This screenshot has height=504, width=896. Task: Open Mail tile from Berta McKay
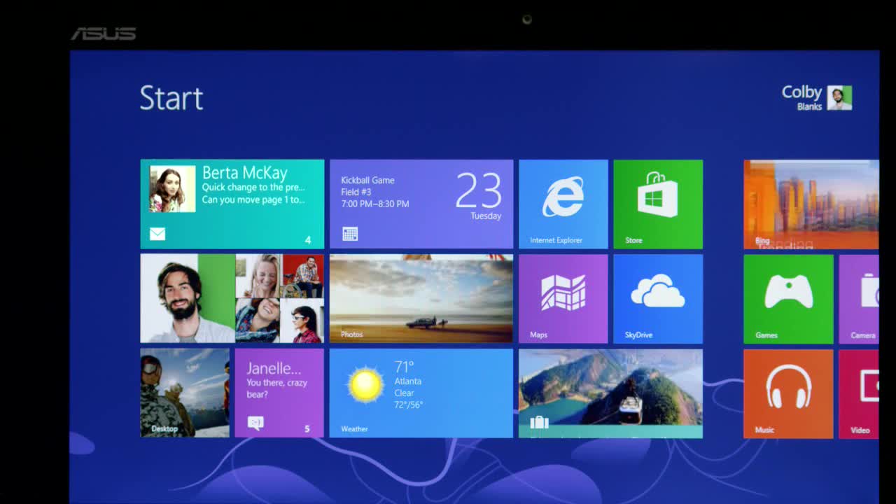(232, 204)
